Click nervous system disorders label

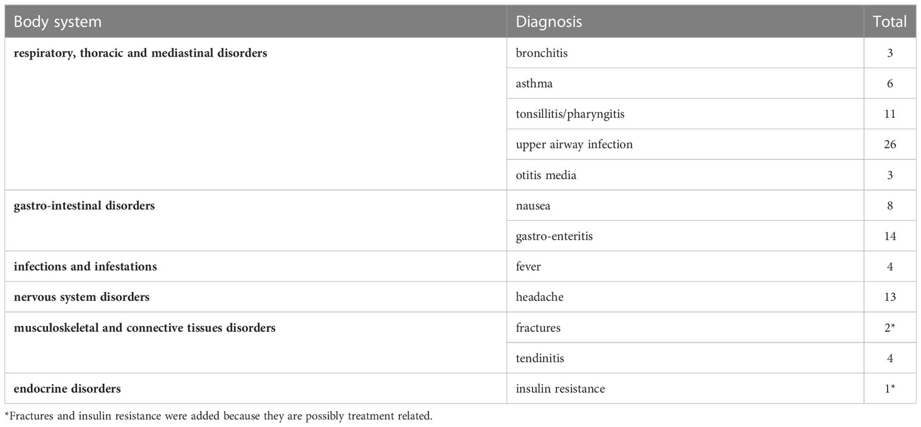82,297
